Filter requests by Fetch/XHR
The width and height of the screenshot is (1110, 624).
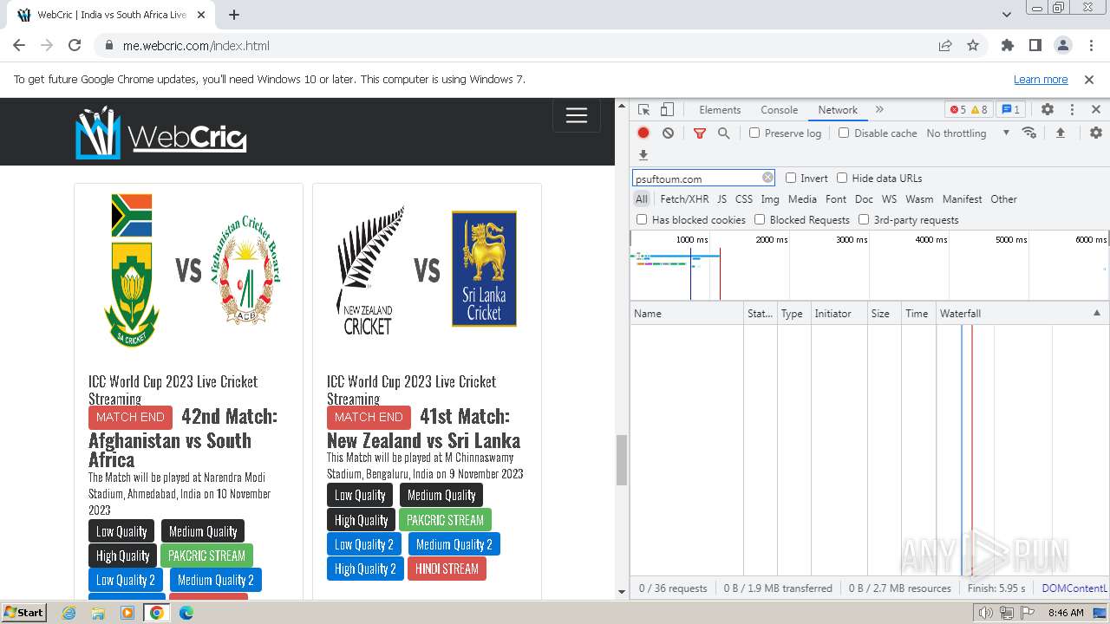684,198
